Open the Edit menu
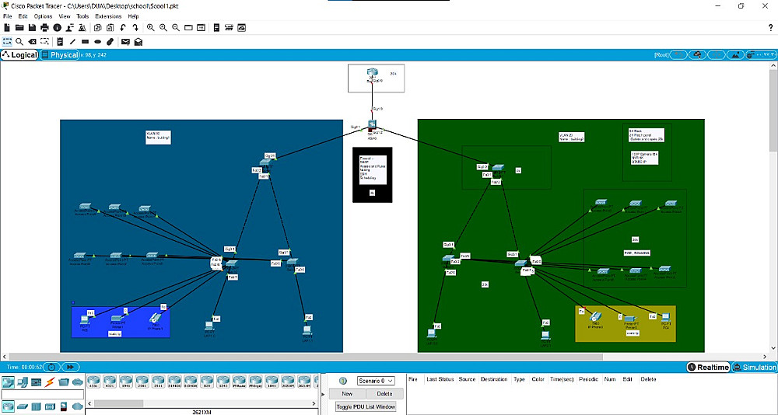The image size is (778, 415). (23, 16)
